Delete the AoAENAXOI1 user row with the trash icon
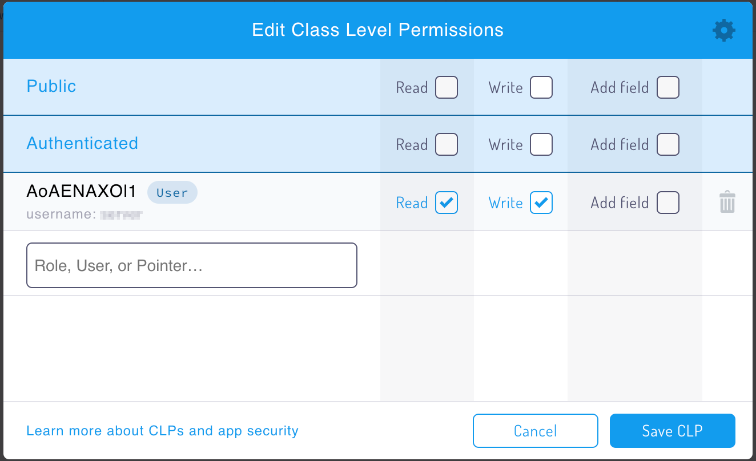The width and height of the screenshot is (756, 461). pos(727,203)
